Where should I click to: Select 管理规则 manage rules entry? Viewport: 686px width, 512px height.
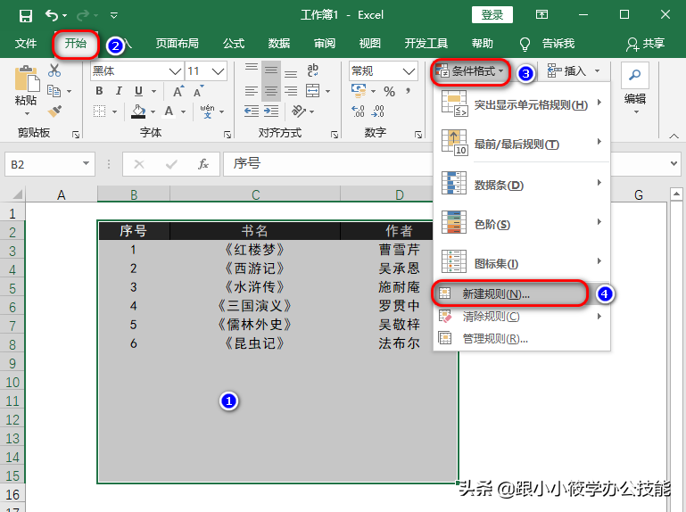pyautogui.click(x=521, y=338)
